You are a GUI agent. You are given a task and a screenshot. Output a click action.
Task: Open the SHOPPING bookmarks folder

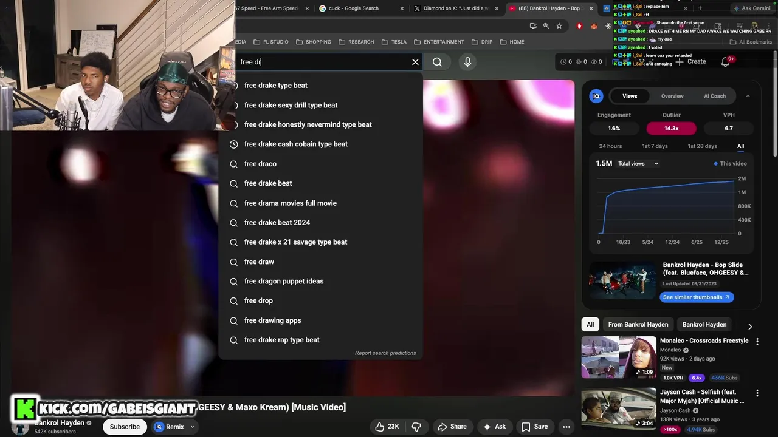[x=314, y=42]
